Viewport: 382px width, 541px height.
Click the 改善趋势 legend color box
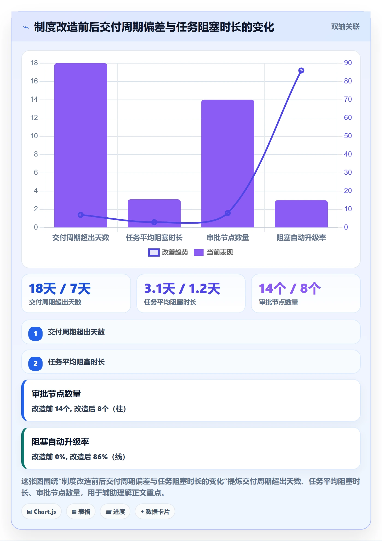point(154,253)
